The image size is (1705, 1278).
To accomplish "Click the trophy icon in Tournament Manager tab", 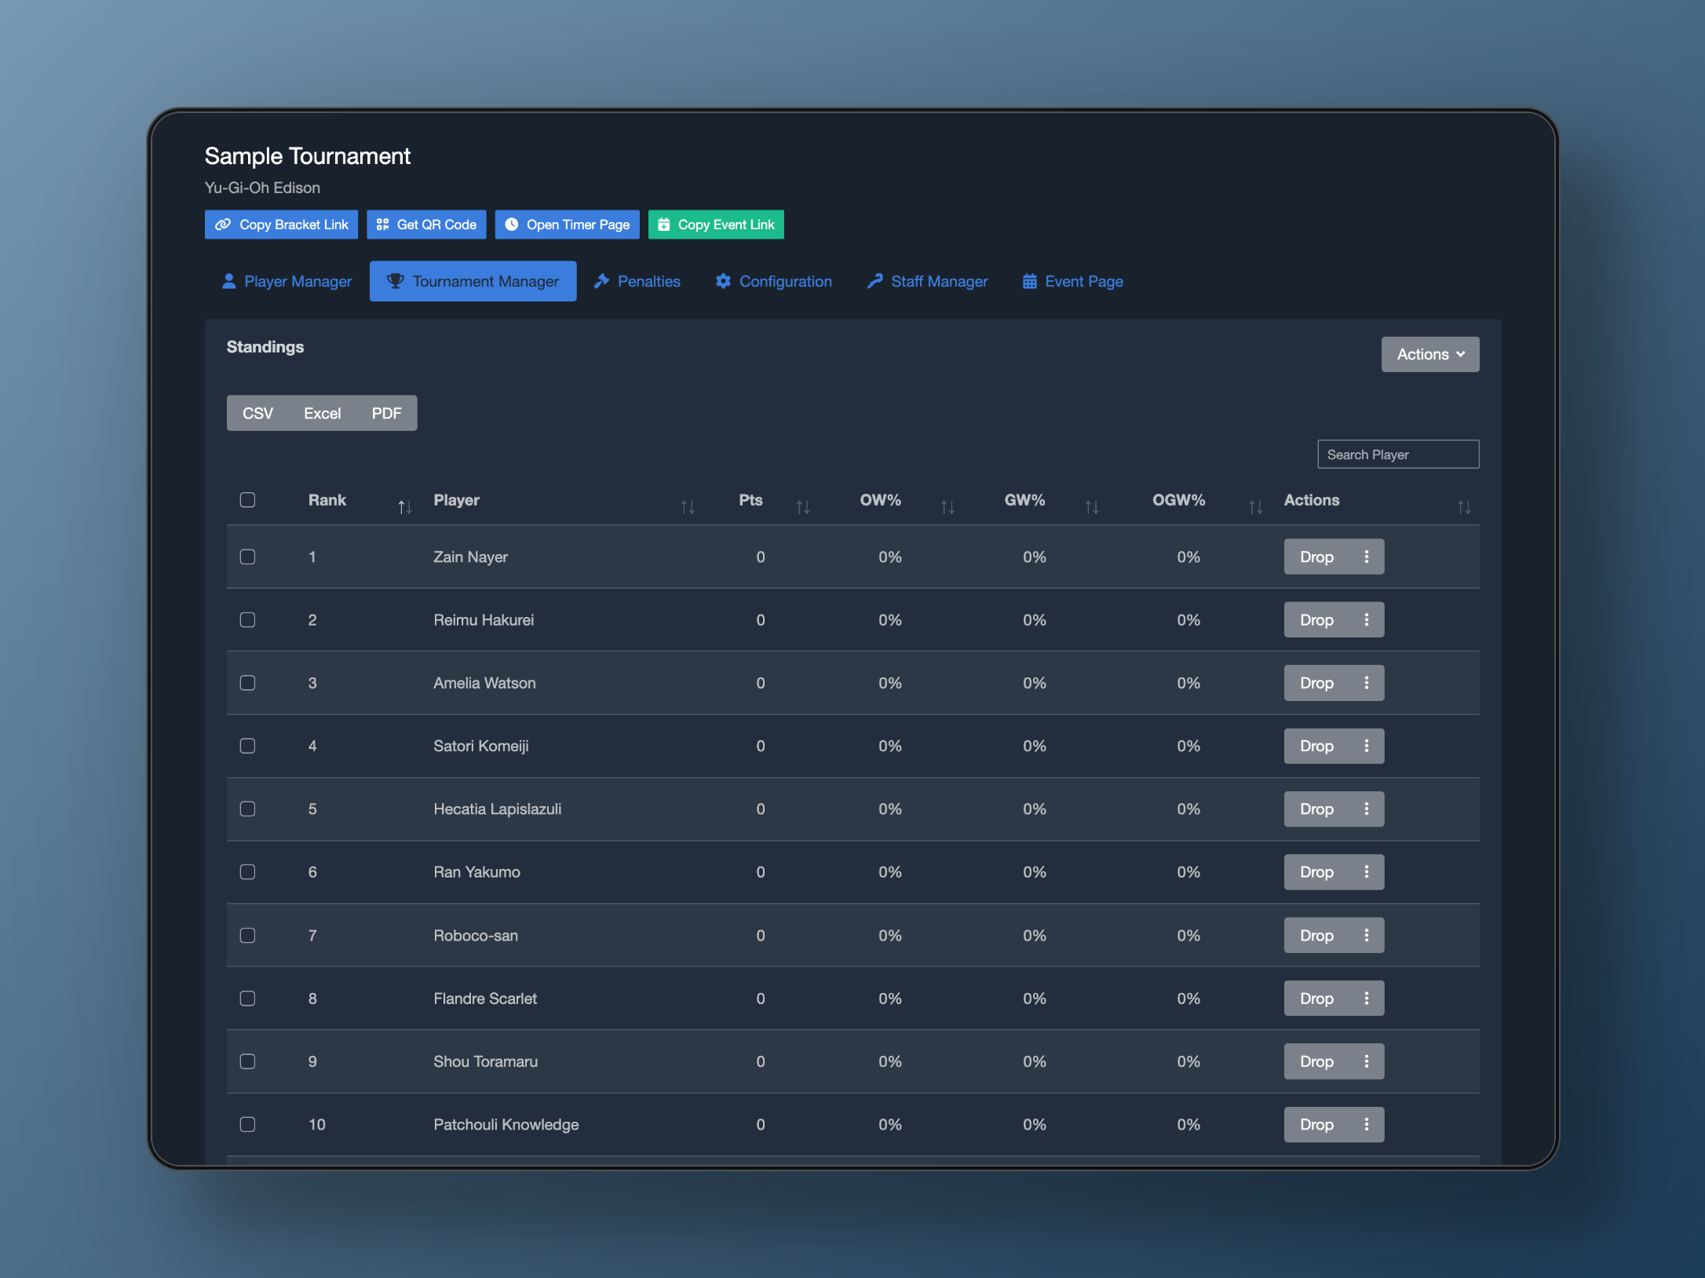I will [395, 281].
